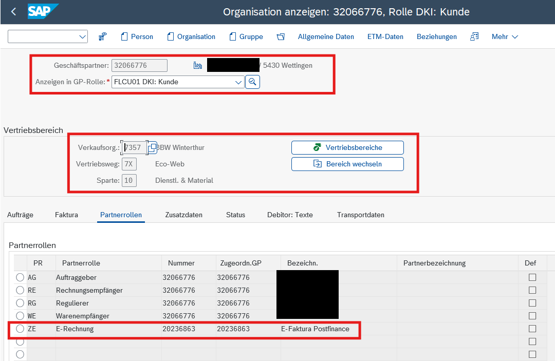Click the Vertriebsbereiche button
Screen dimensions: 555x361
(x=347, y=147)
